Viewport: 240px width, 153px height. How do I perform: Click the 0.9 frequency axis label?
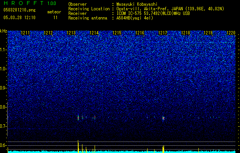pos(3,88)
